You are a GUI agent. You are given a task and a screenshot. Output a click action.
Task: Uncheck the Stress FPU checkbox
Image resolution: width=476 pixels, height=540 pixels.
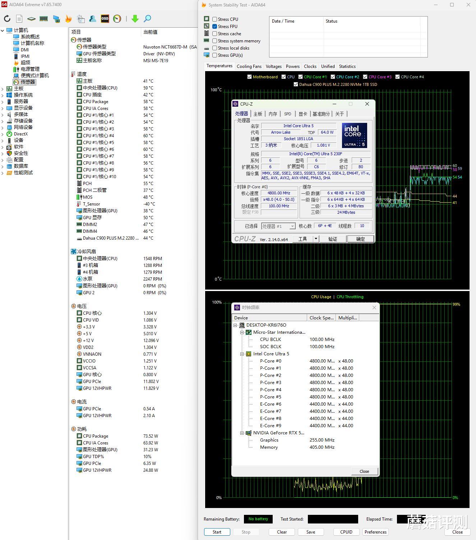(x=214, y=27)
